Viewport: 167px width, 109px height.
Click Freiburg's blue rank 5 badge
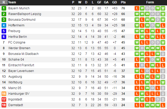[4, 31]
